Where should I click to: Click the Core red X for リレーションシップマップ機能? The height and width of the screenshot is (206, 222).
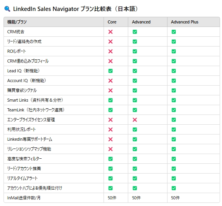111,149
